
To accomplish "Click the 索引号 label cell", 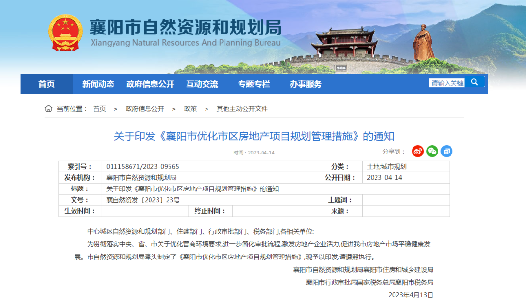I will pos(80,166).
